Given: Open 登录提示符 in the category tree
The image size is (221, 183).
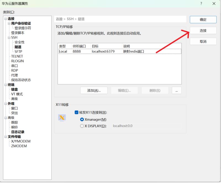Looking at the screenshot, I should [23, 28].
